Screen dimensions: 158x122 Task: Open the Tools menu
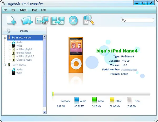(34, 10)
